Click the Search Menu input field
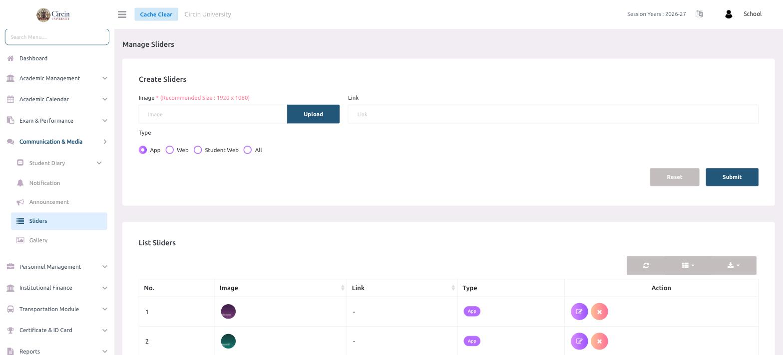This screenshot has width=783, height=355. 57,37
